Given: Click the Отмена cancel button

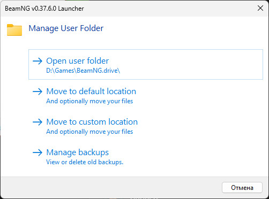Looking at the screenshot, I should (242, 187).
